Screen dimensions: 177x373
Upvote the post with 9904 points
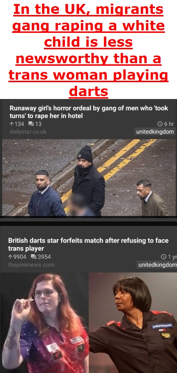[10, 257]
